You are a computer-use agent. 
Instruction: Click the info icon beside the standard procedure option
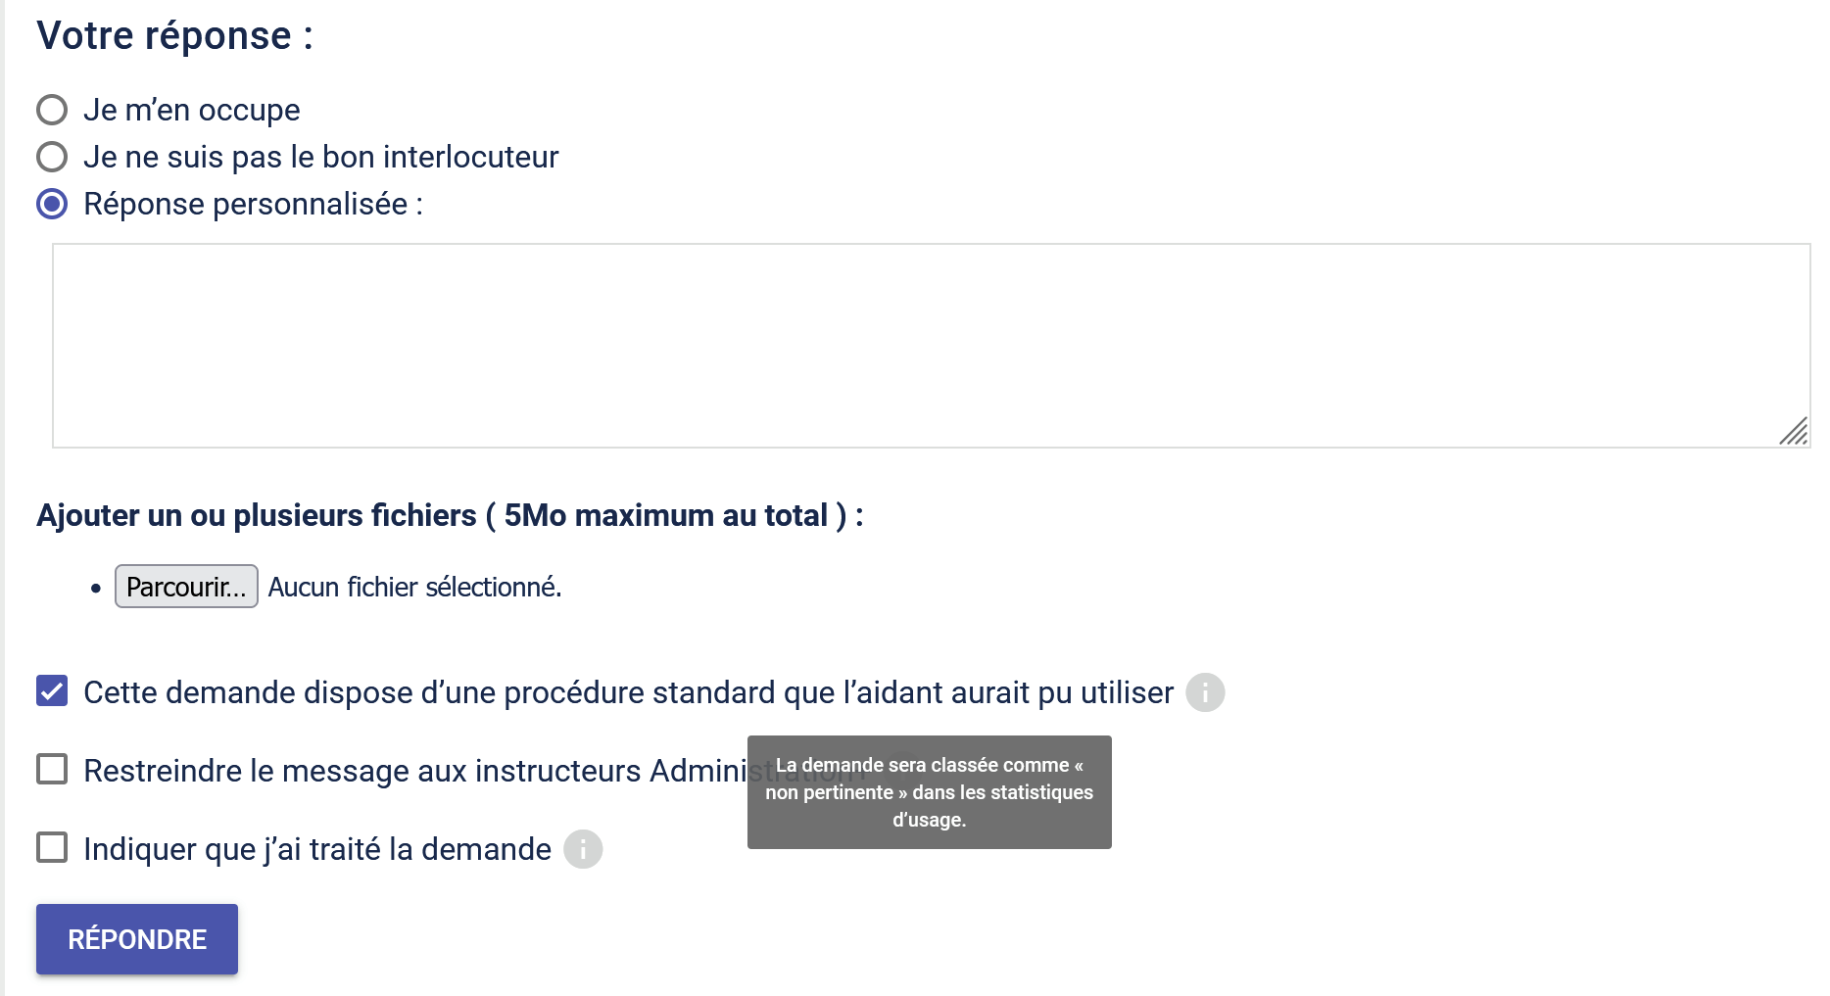pos(1205,692)
